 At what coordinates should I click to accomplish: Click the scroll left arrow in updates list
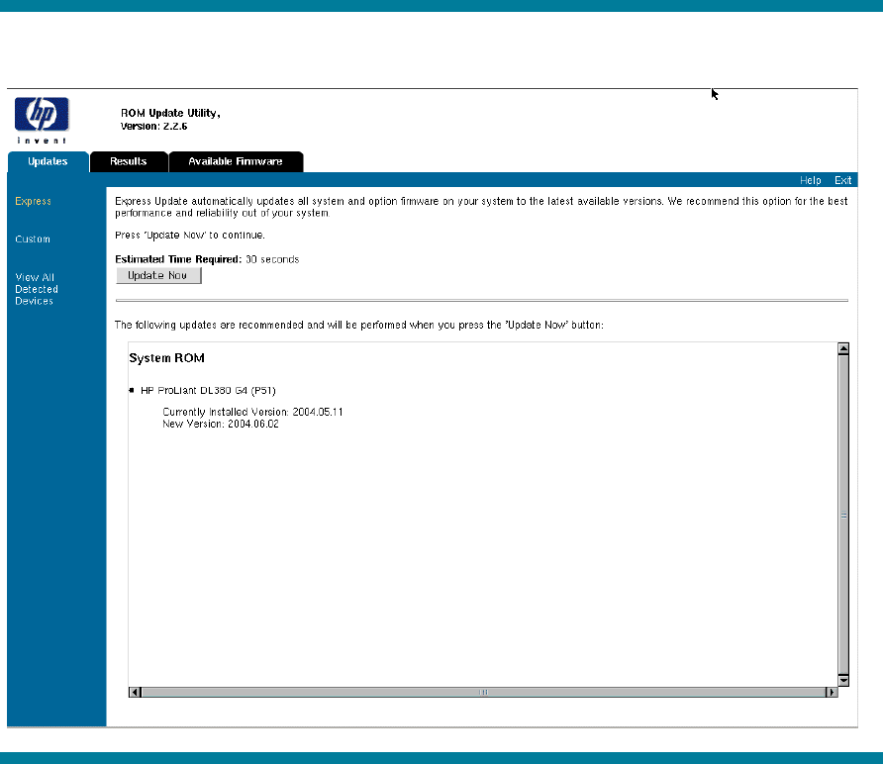[x=135, y=692]
